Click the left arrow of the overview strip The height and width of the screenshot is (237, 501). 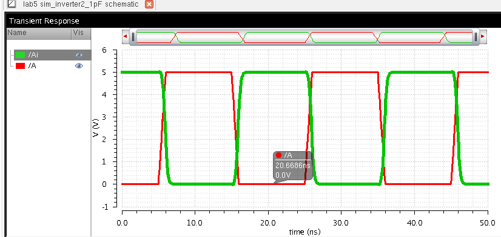pos(125,37)
